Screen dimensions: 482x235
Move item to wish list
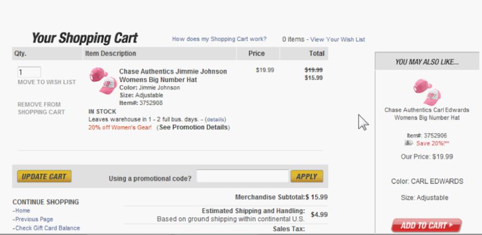coord(46,82)
